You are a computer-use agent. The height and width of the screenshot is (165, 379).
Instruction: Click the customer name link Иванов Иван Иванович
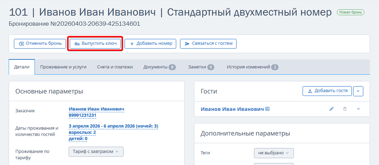(96, 109)
